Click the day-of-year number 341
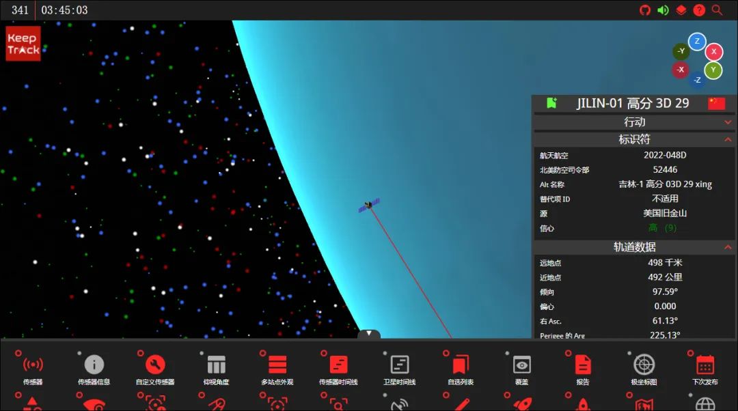 tap(20, 10)
